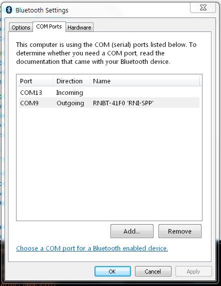
Task: Open the Hardware tab
Action: coord(79,27)
